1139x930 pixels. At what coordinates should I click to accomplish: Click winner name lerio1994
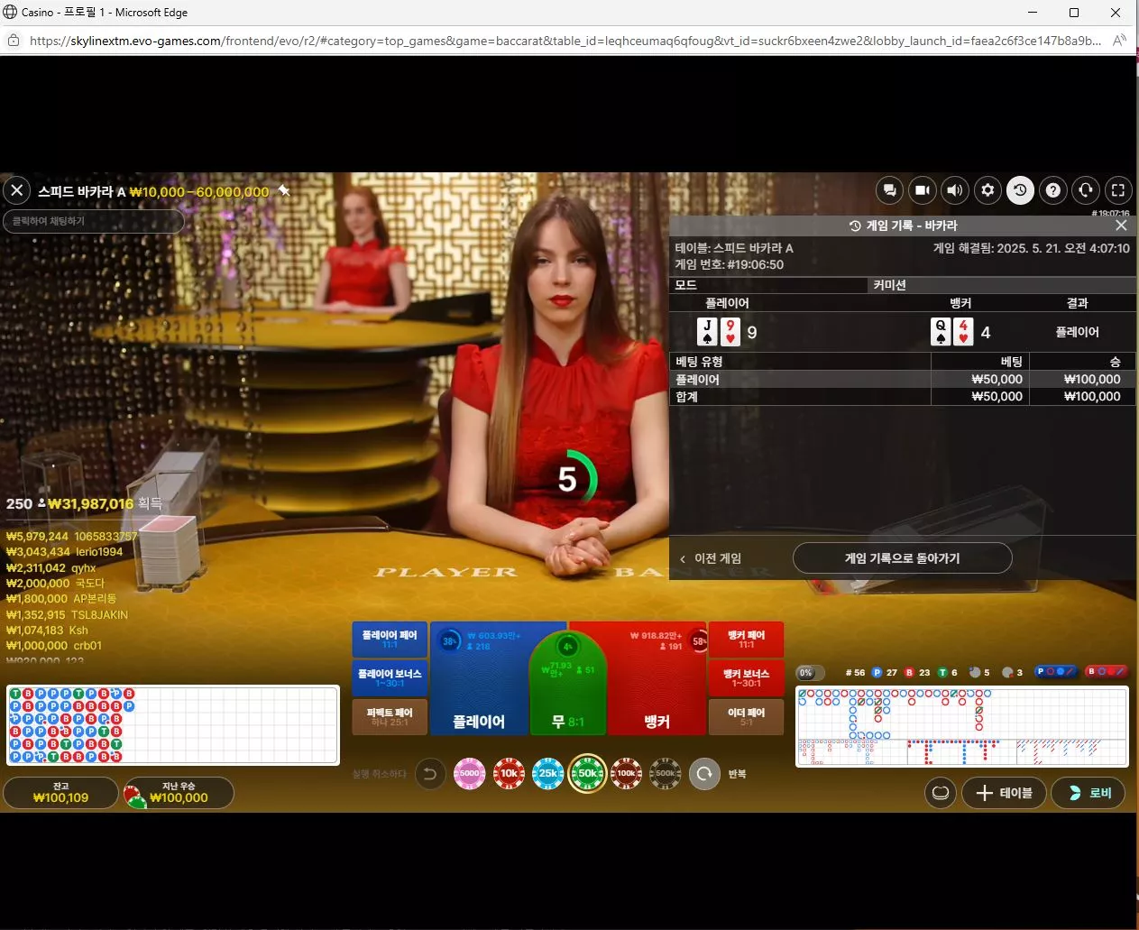coord(99,552)
